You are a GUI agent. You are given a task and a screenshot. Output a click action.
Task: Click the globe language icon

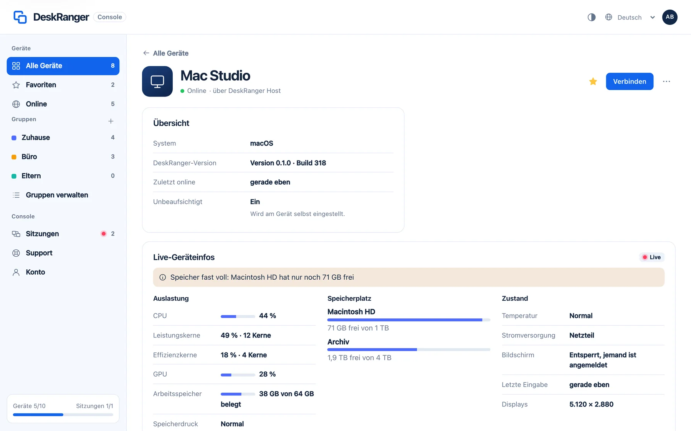pos(609,17)
